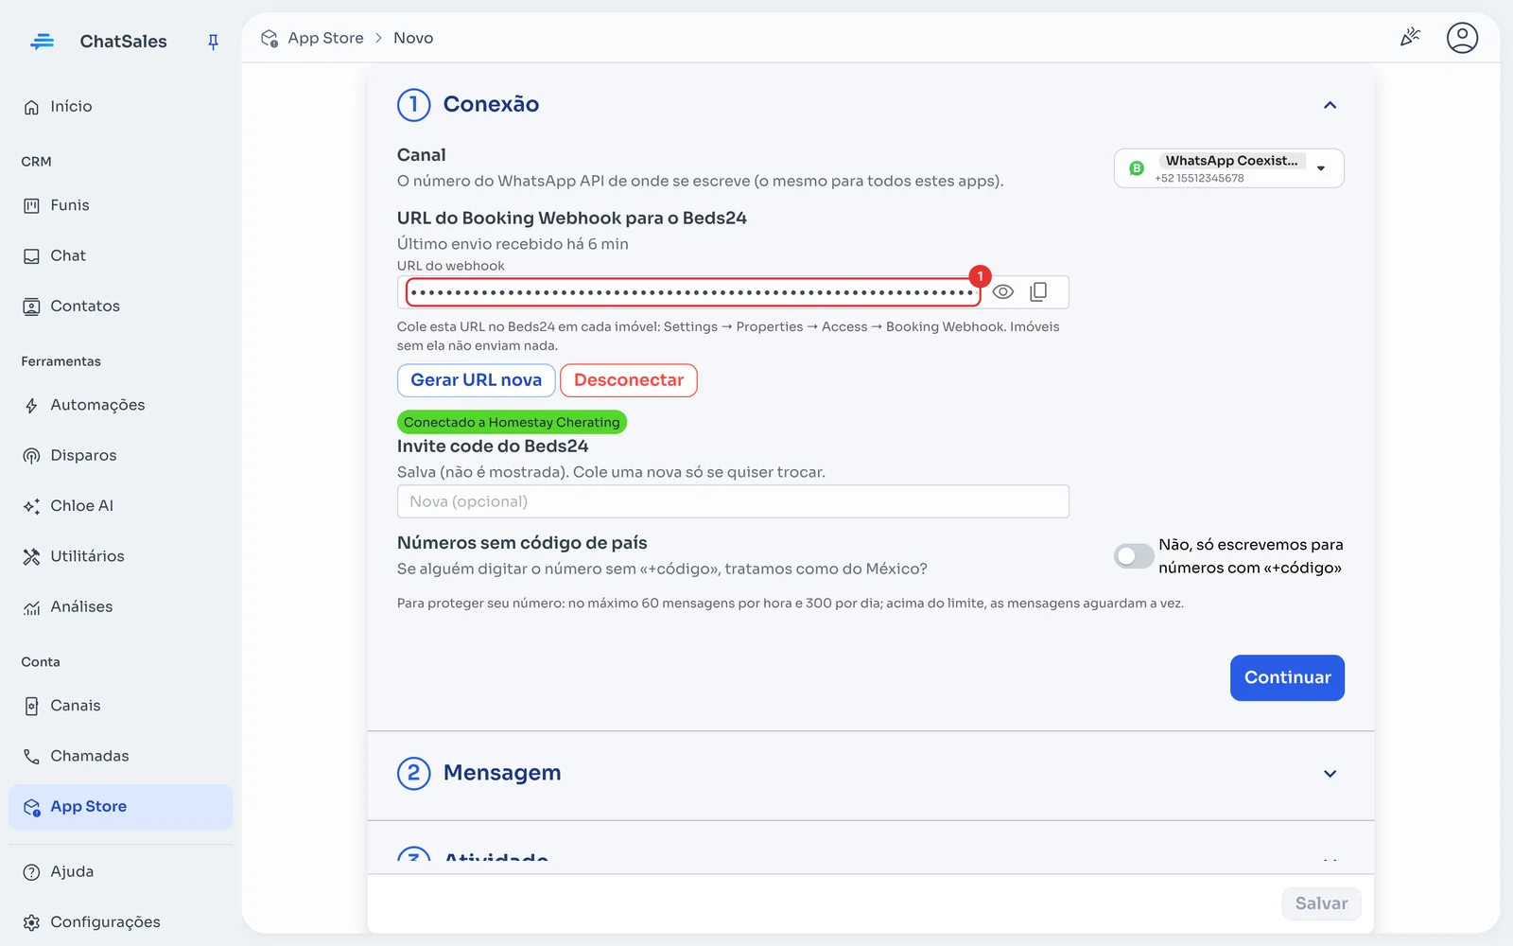Viewport: 1513px width, 946px height.
Task: Select App Store in sidebar
Action: (121, 807)
